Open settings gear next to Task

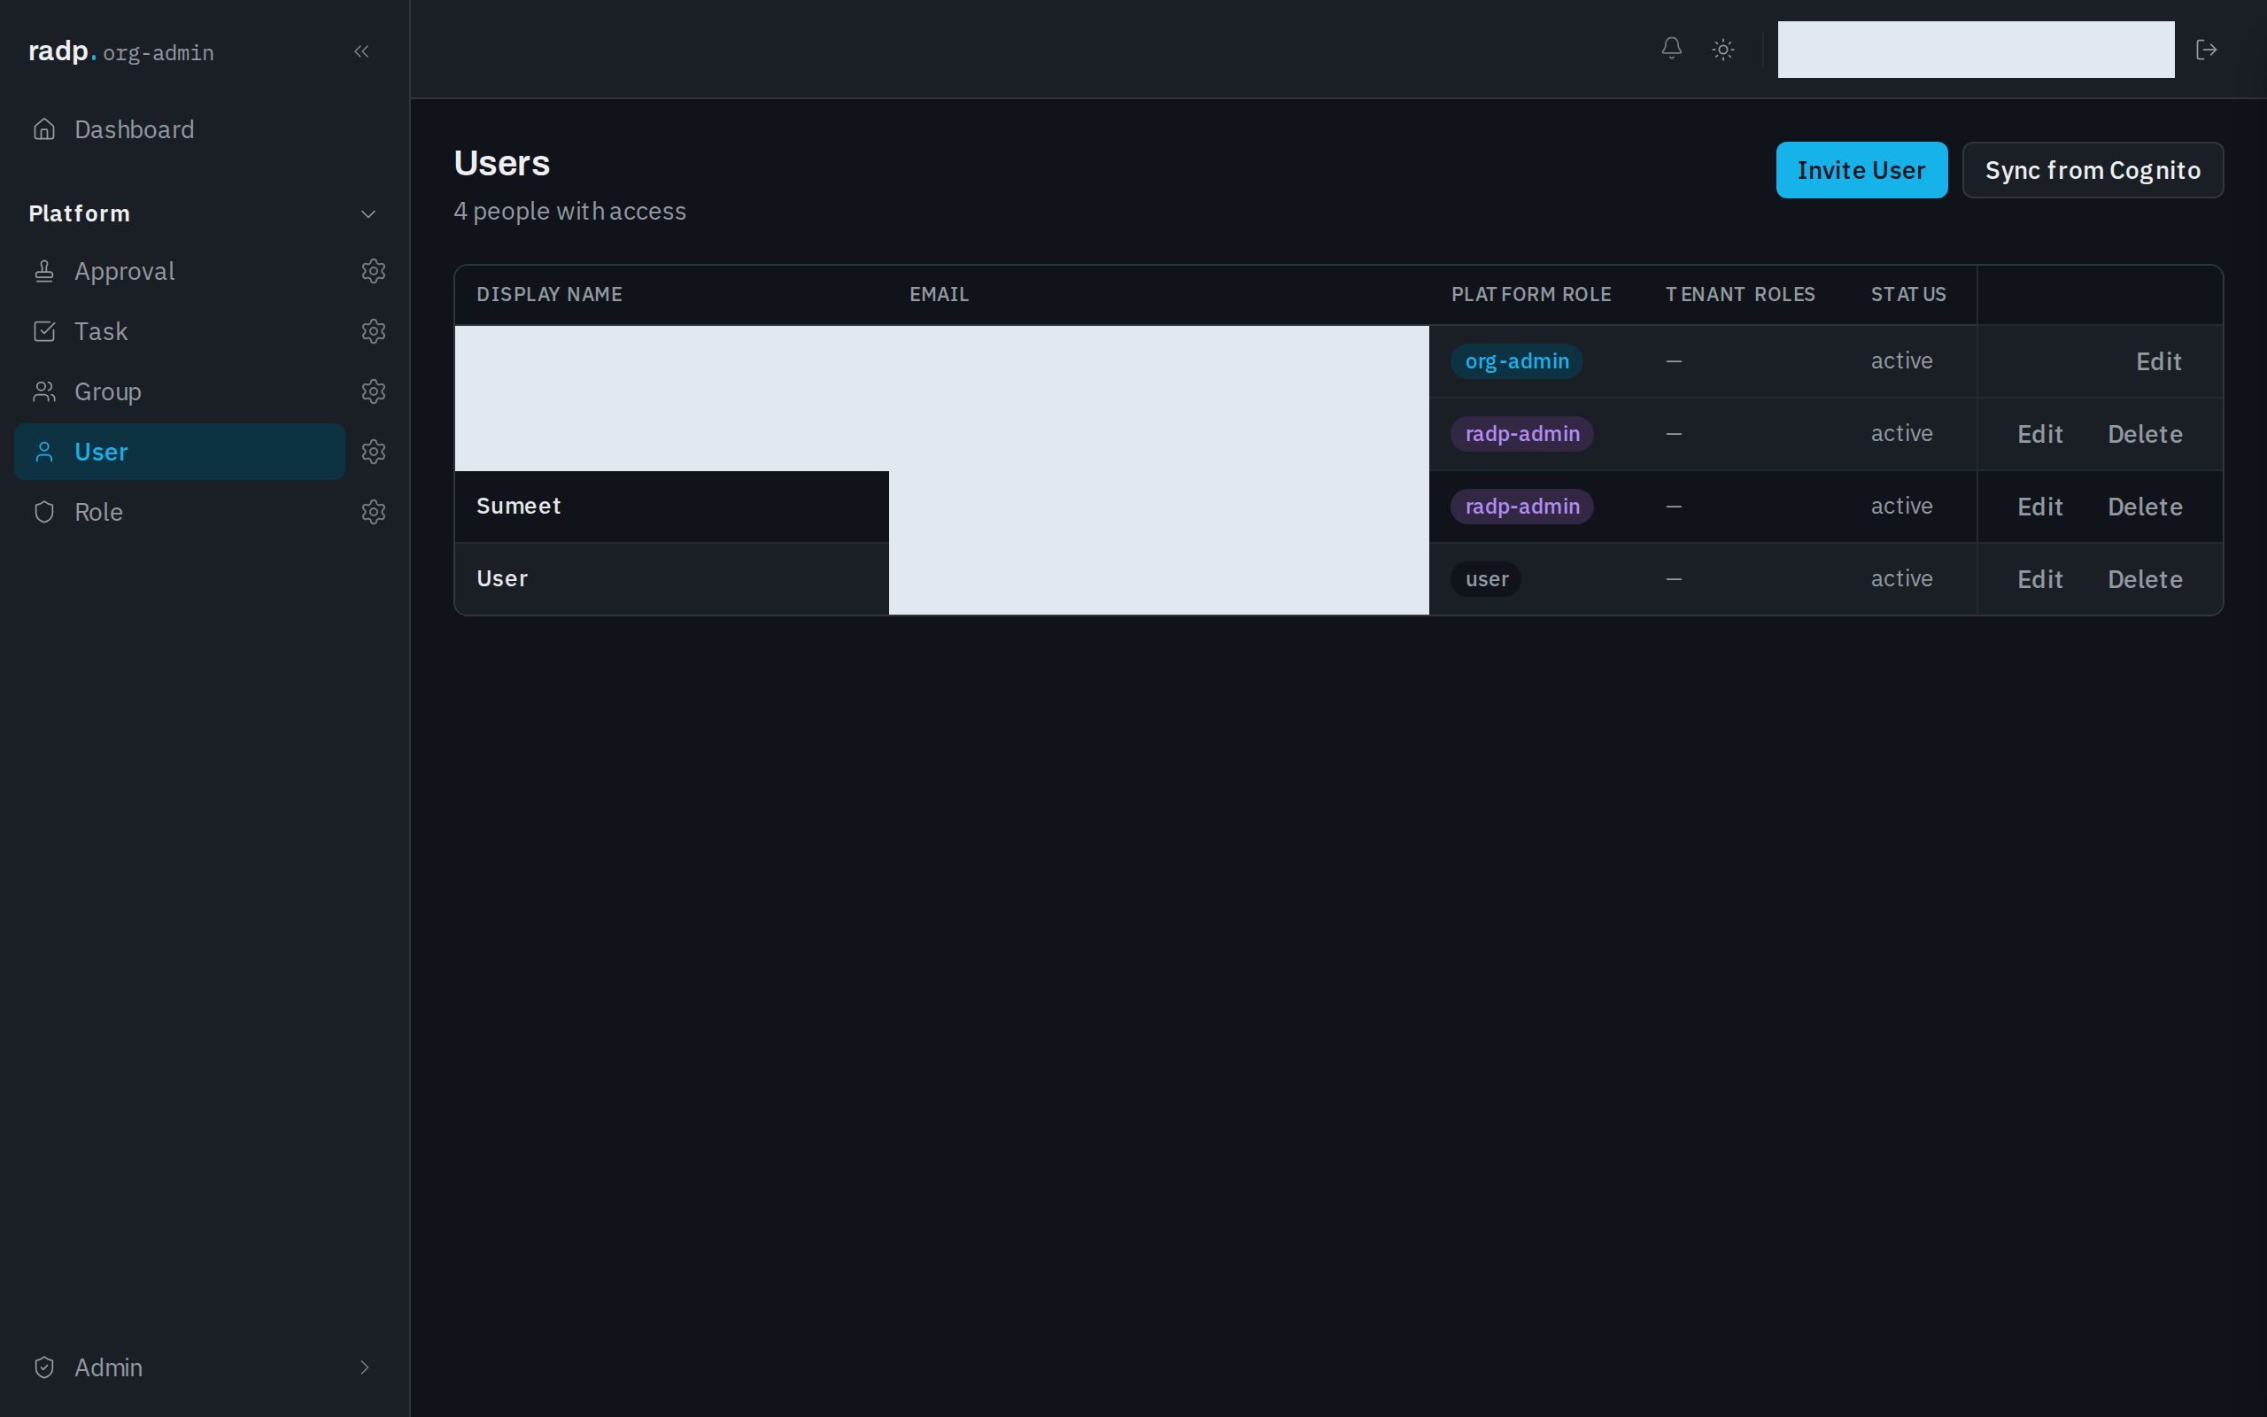pos(374,332)
